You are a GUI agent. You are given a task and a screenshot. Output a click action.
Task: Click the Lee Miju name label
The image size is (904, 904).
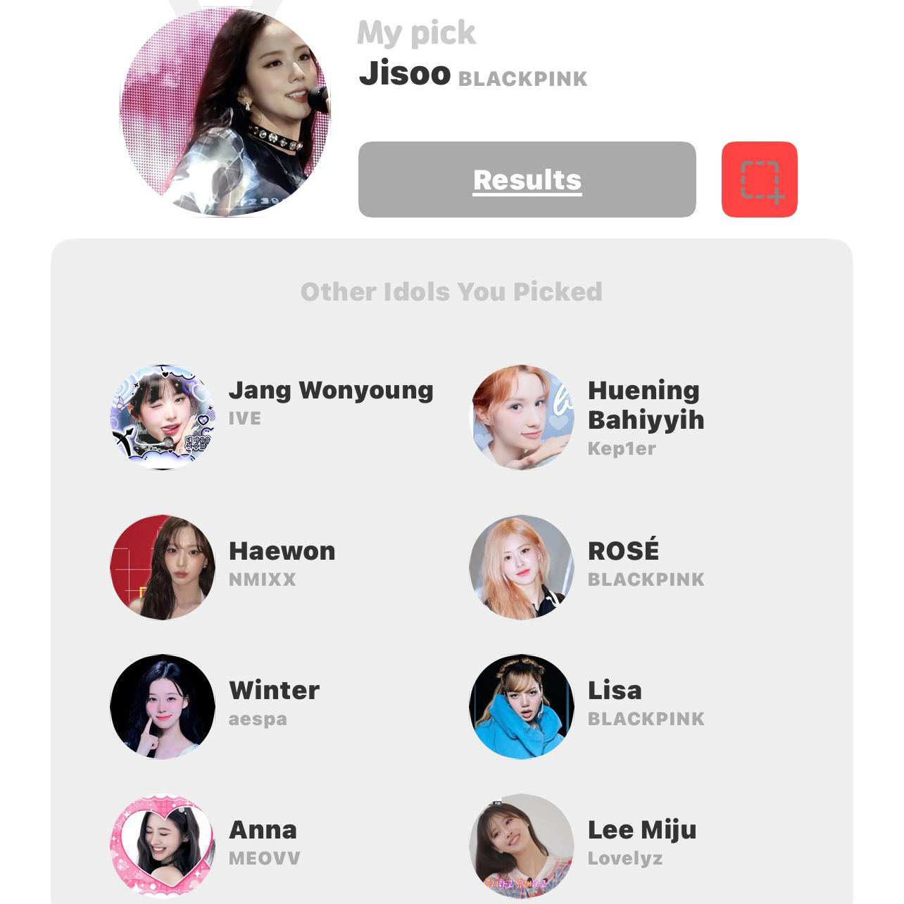642,830
